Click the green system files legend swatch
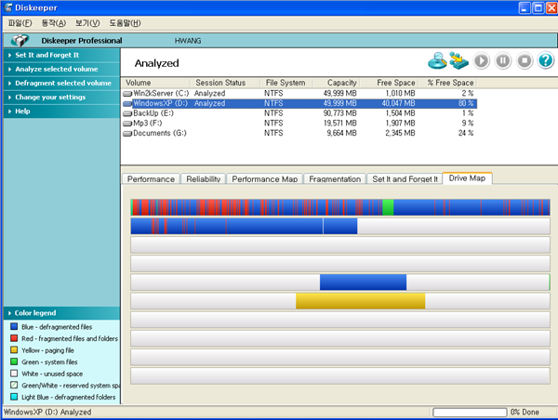Viewport: 558px width, 420px height. coord(14,361)
